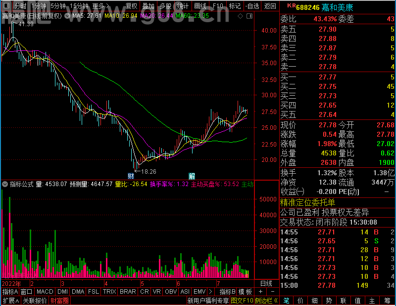Image resolution: width=396 pixels, height=306 pixels.
Task: Select the 1分钟 period
Action: (39, 6)
